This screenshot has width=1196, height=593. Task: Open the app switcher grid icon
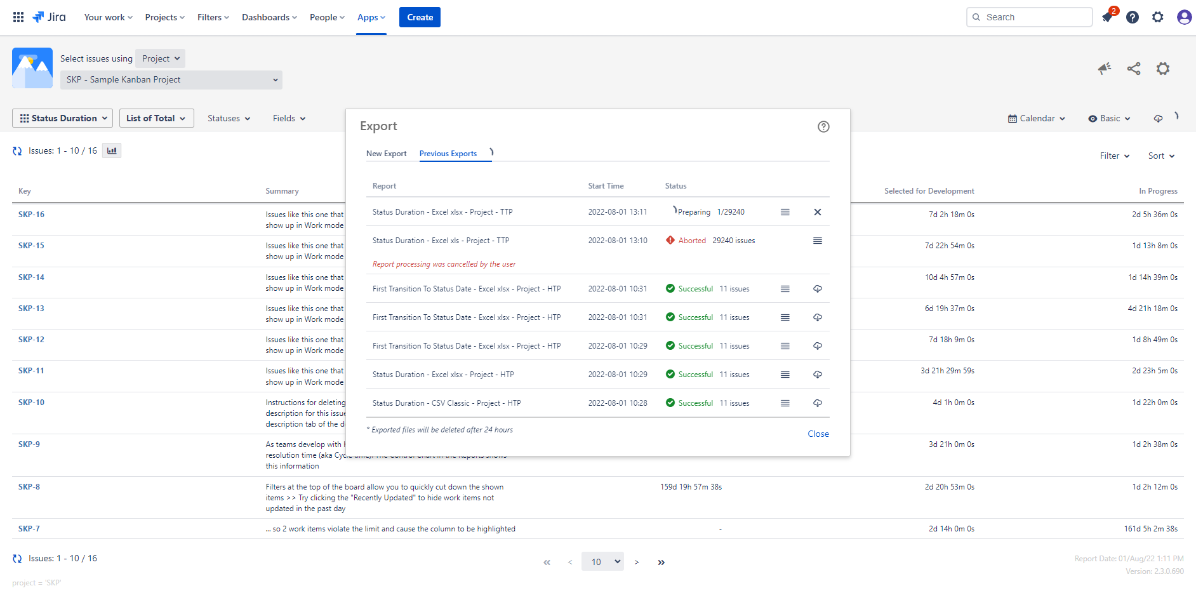[x=18, y=17]
